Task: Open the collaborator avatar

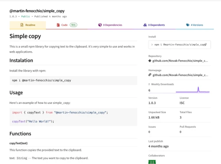Action: coord(152,162)
